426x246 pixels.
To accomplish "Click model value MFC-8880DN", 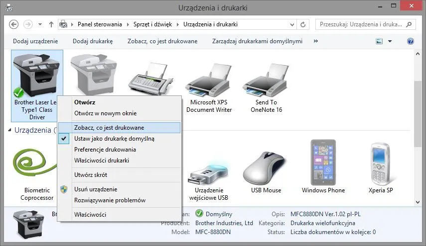I will point(213,232).
